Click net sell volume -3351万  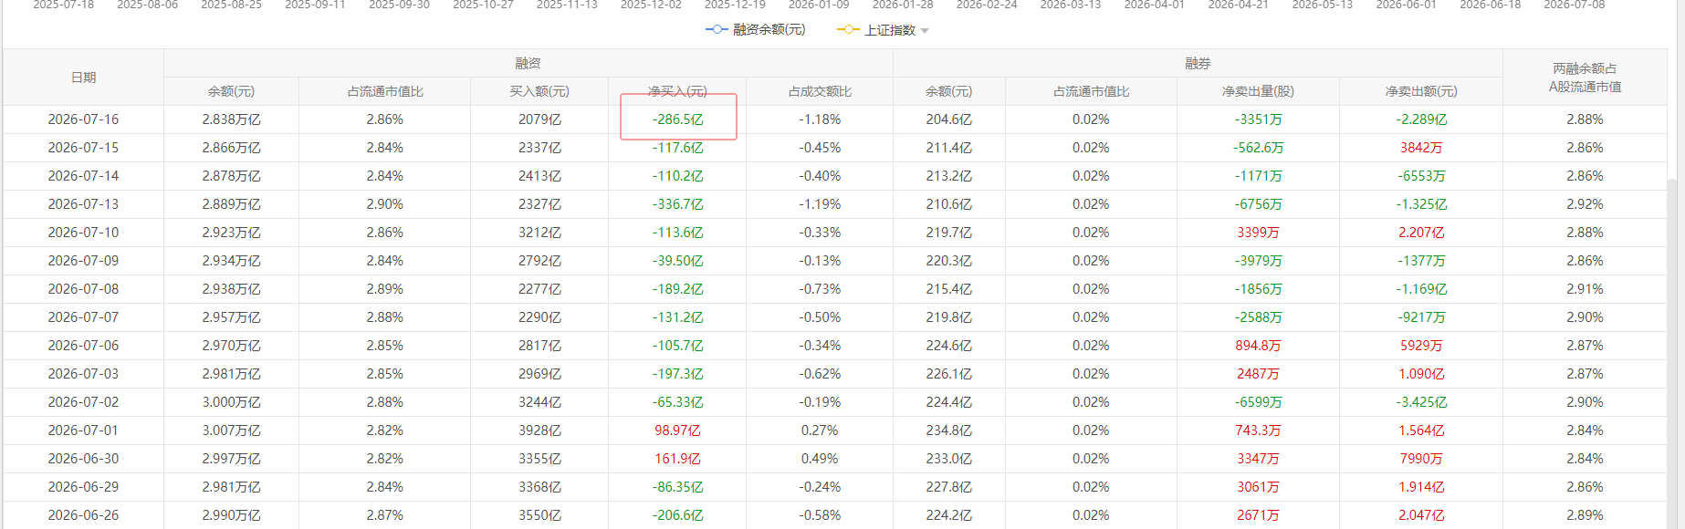[x=1258, y=119]
